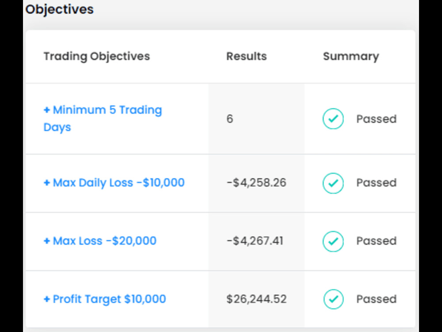Viewport: 442px width, 332px height.
Task: Click the green checkmark beside Max Daily Loss
Action: pos(333,183)
